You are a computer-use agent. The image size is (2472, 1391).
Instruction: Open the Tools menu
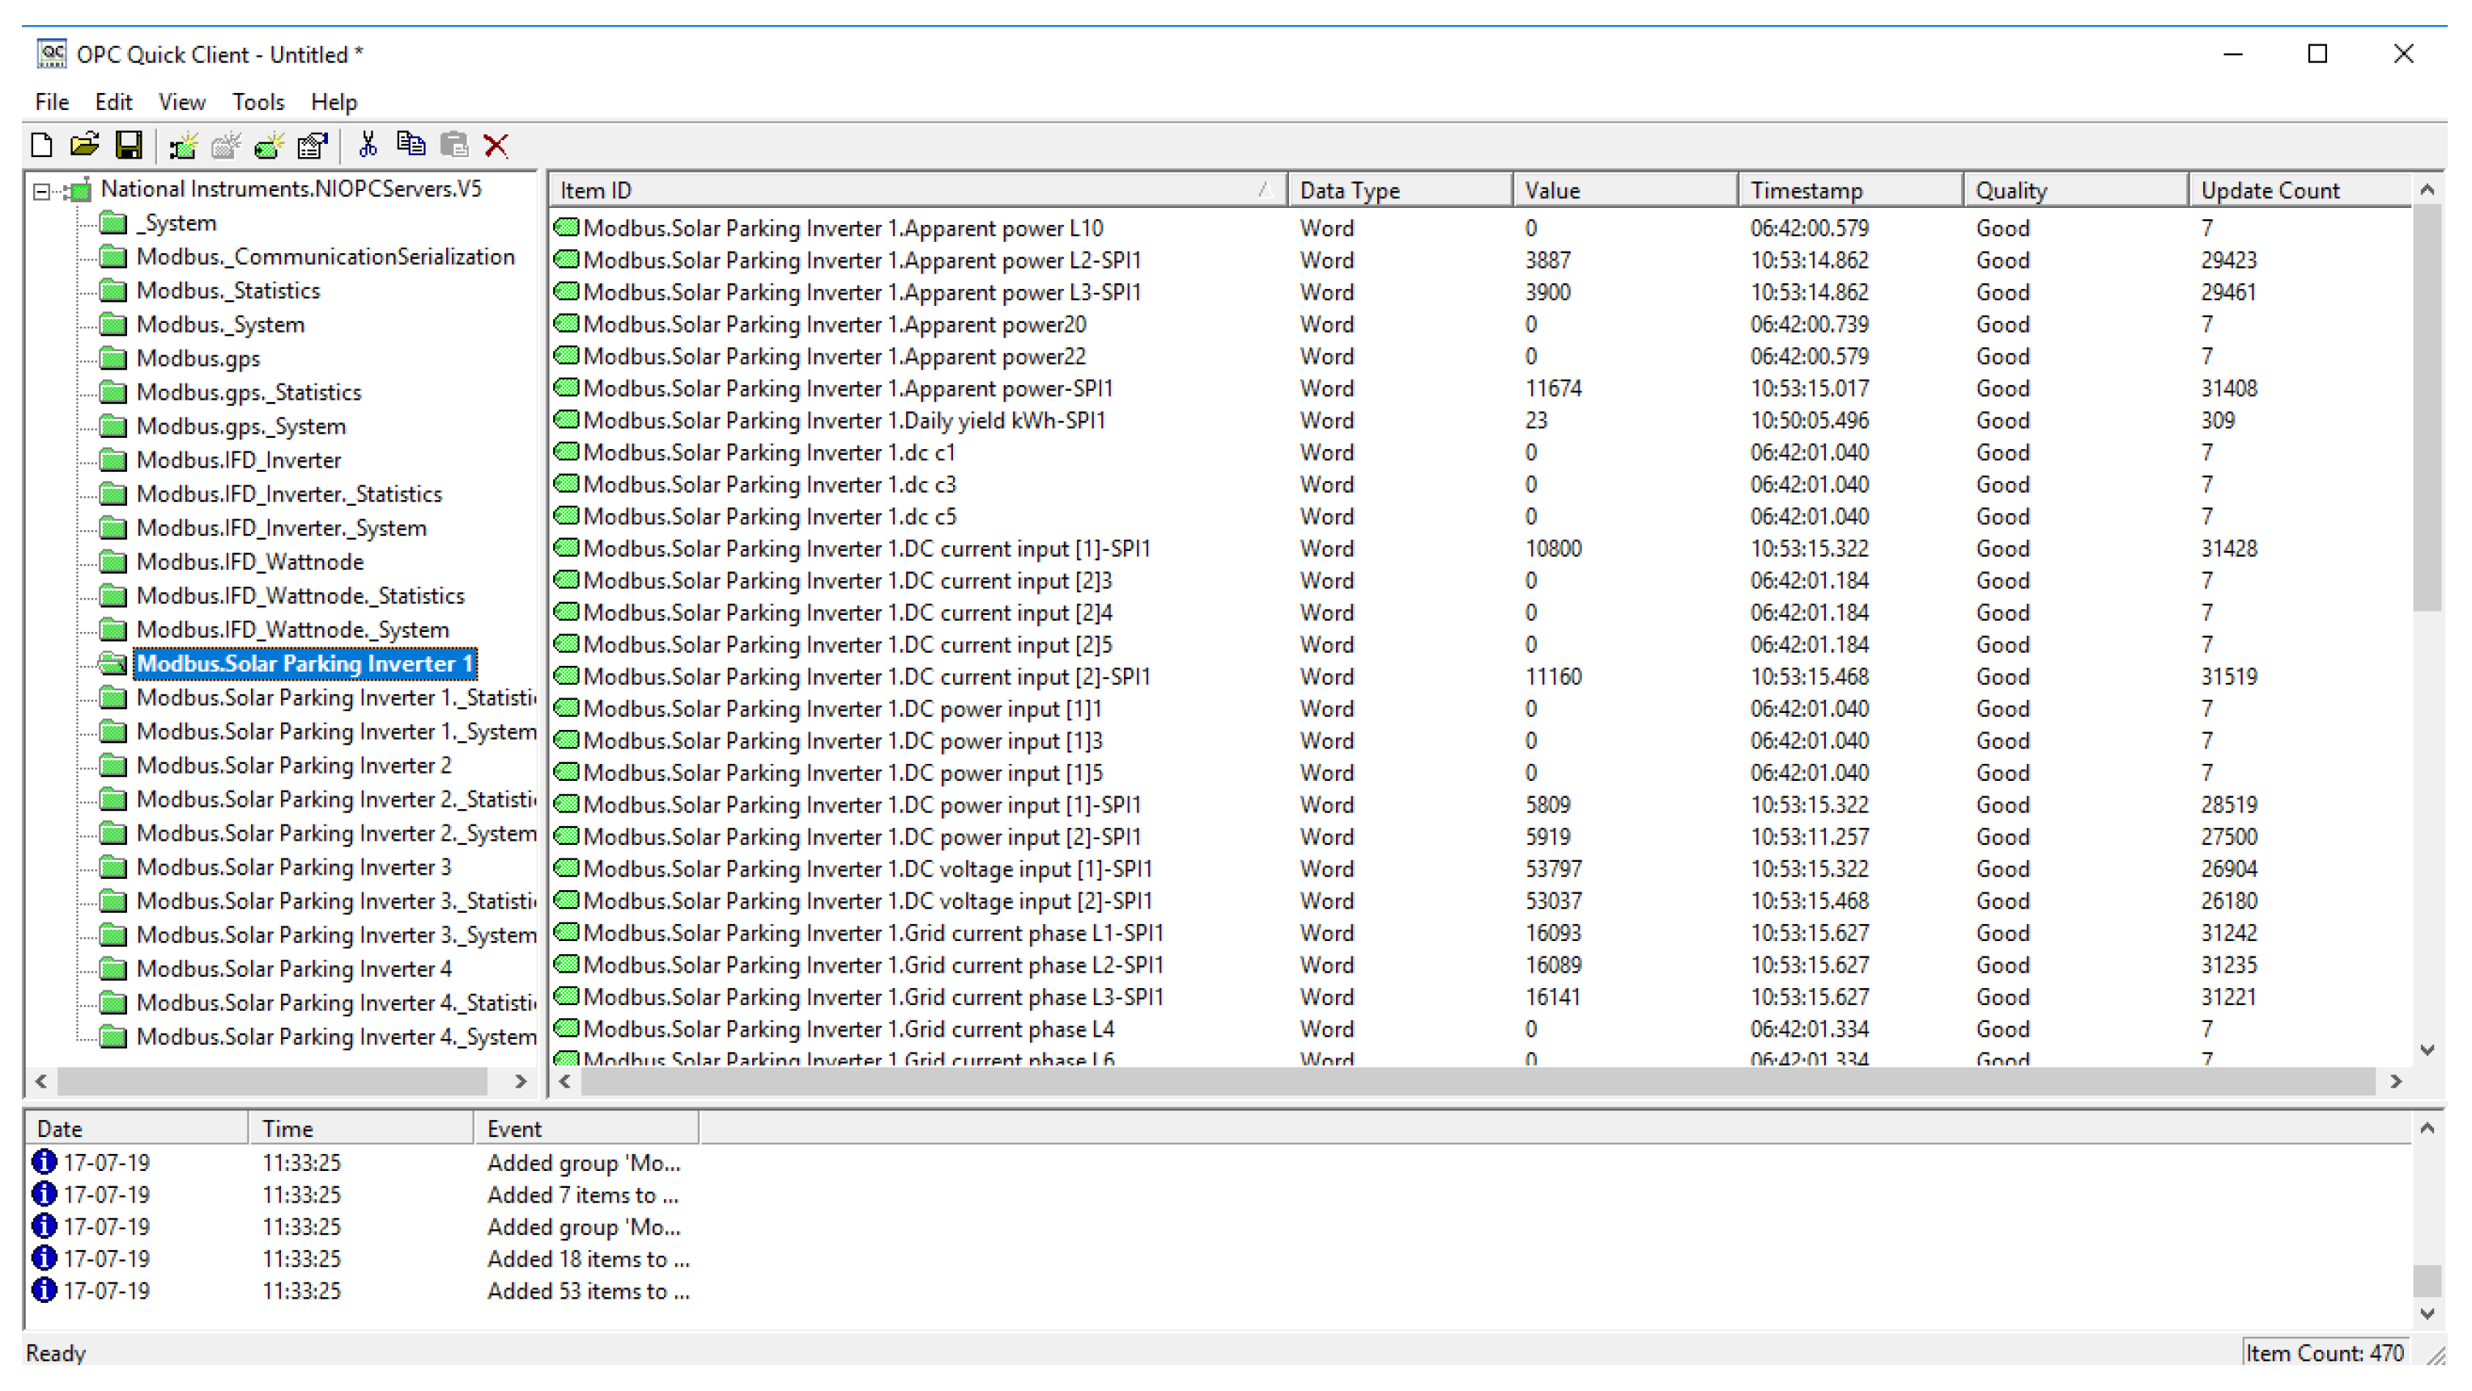pyautogui.click(x=257, y=102)
